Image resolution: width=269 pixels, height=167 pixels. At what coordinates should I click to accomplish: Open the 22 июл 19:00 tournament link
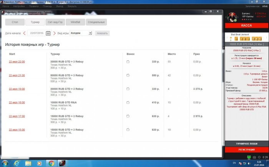[x=17, y=89]
